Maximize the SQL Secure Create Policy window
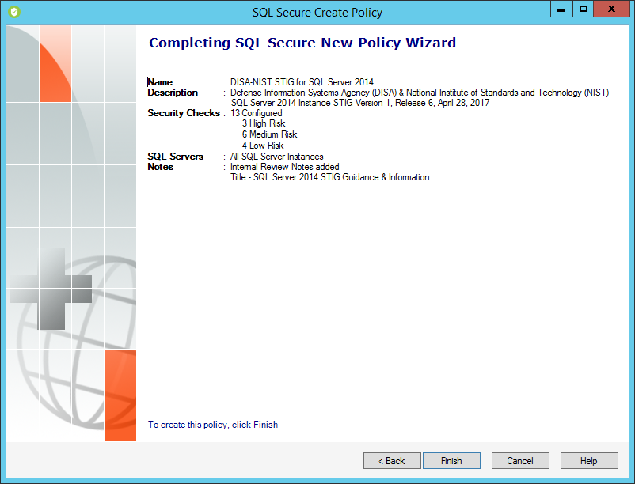The width and height of the screenshot is (635, 484). click(584, 9)
